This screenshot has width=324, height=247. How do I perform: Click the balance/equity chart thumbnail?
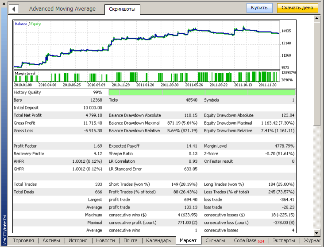pyautogui.click(x=147, y=45)
